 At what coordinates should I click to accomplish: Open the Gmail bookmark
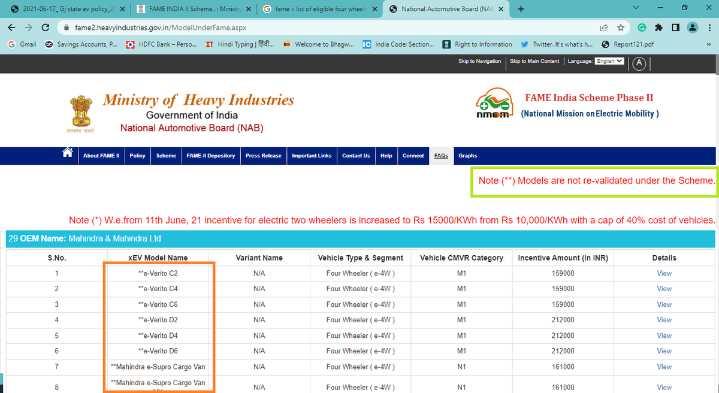[x=22, y=44]
